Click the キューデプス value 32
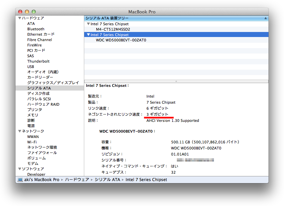Viewport: 284px width, 206px height. pyautogui.click(x=173, y=172)
